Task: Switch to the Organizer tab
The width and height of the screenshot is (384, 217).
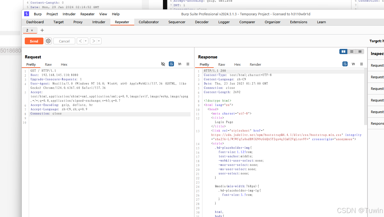Action: pos(272,22)
